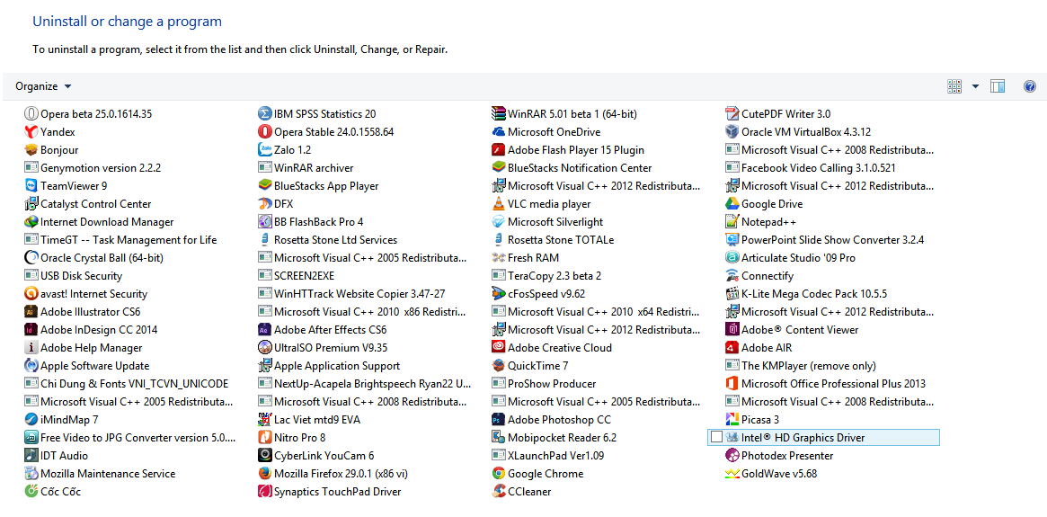
Task: Click the change view icons button
Action: pos(954,87)
